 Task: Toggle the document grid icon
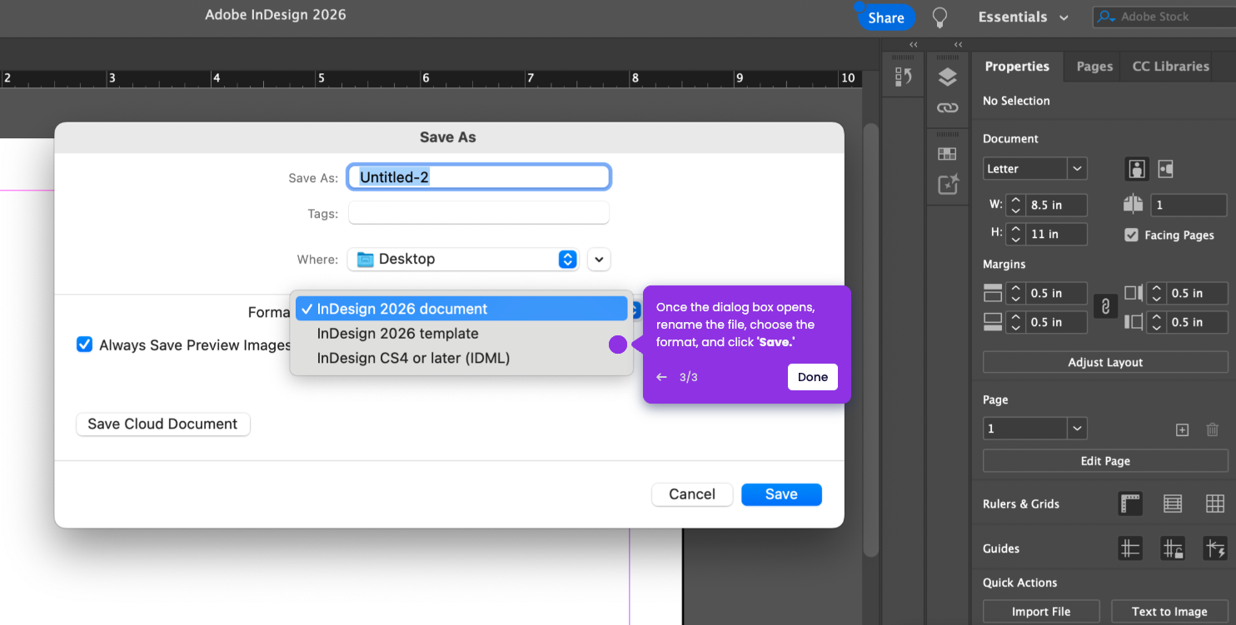point(1215,503)
